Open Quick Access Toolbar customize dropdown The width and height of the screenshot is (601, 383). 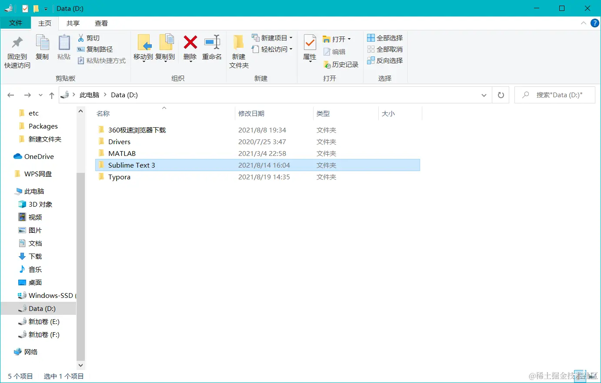coord(46,9)
